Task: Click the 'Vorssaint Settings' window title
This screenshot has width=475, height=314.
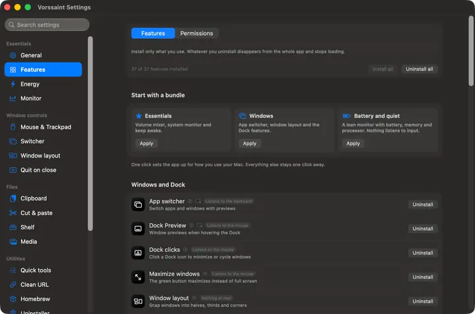Action: click(64, 7)
